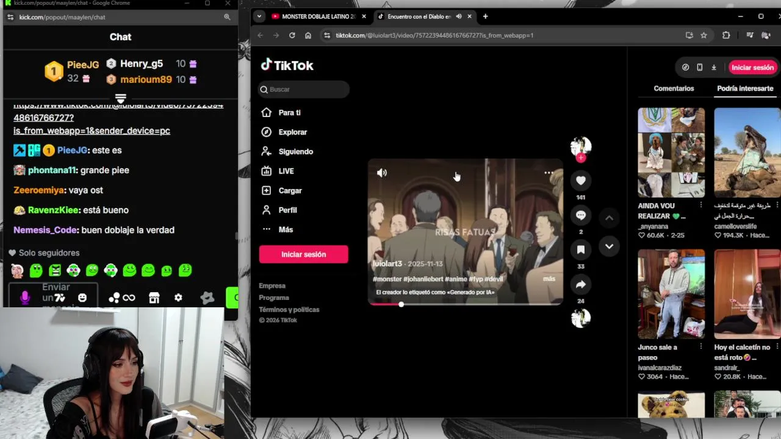This screenshot has width=781, height=439.
Task: Open Cargar upload page in sidebar
Action: [x=290, y=190]
